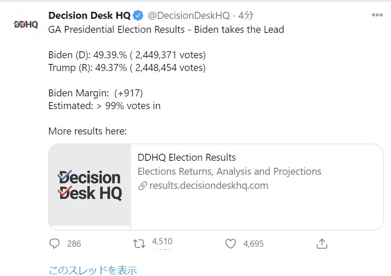Click the card subtitle Elections Returns, Analysis and Projections
The height and width of the screenshot is (276, 391).
229,171
